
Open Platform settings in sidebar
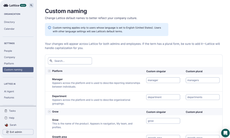click(9, 63)
